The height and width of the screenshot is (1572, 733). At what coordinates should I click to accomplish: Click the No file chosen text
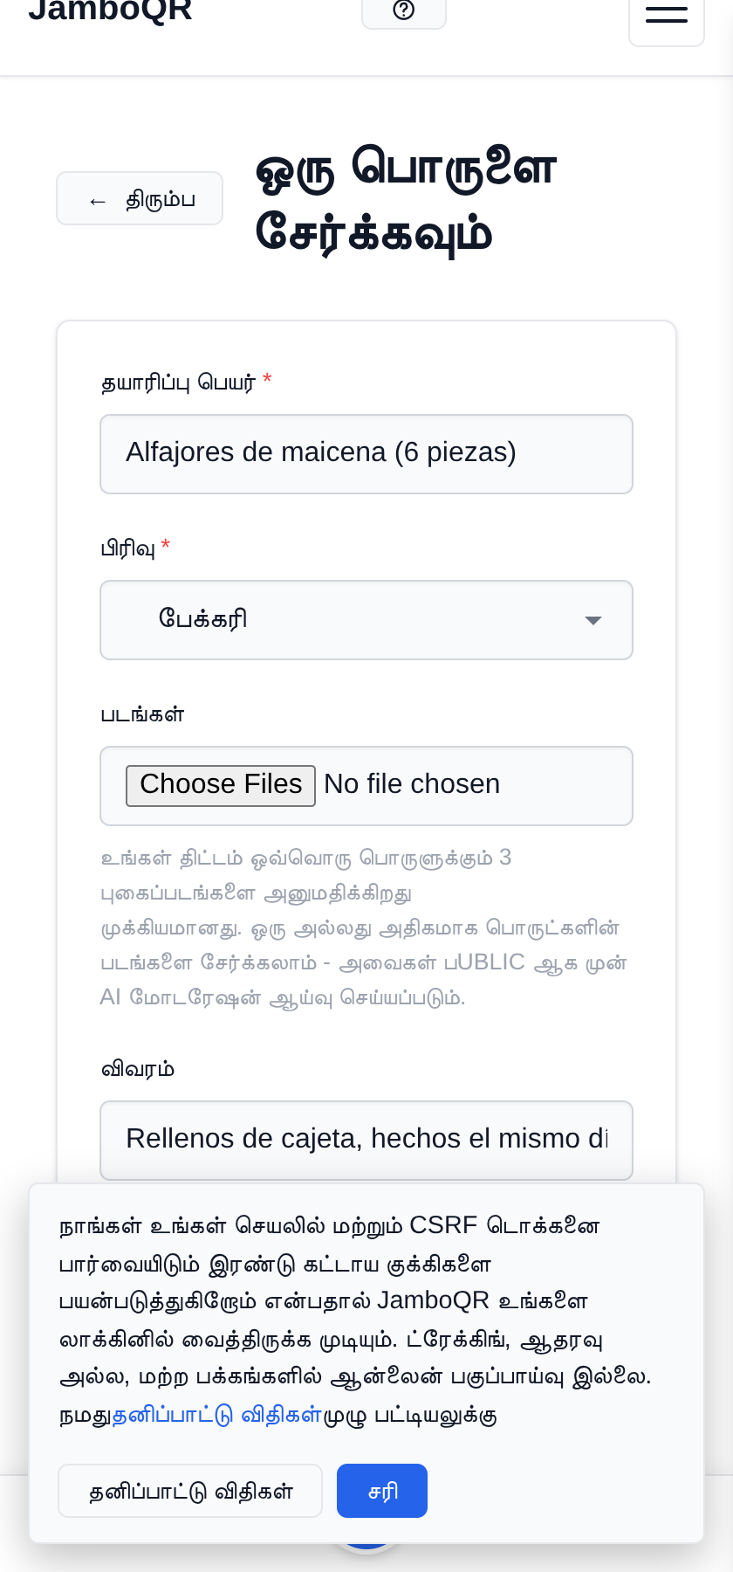(x=412, y=784)
